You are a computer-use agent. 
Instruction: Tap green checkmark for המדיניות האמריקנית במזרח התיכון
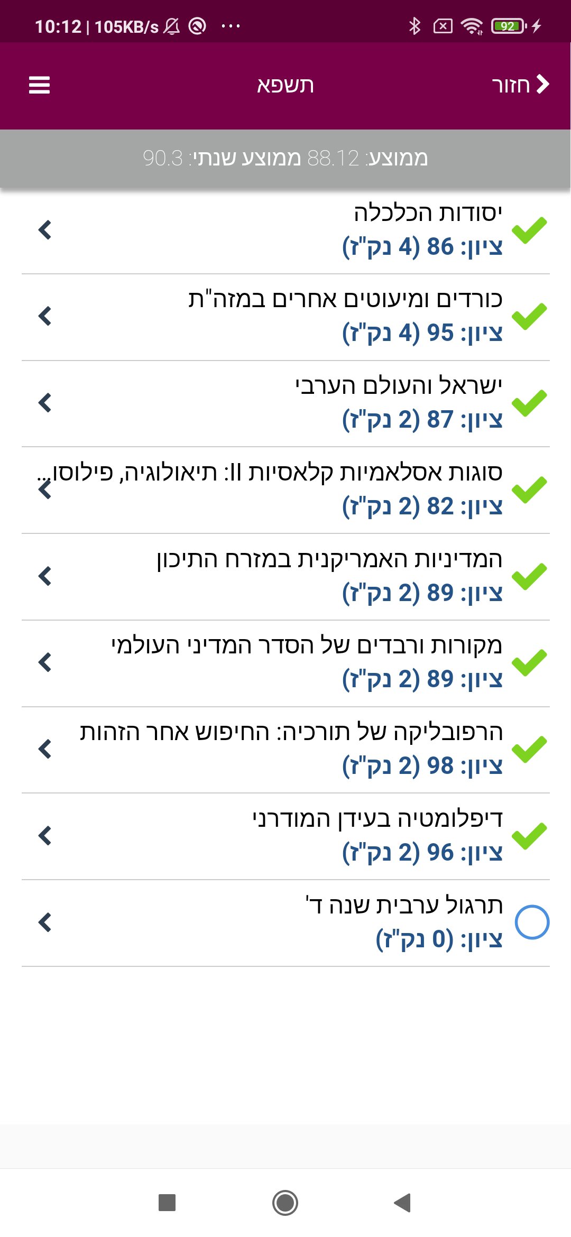click(x=529, y=576)
